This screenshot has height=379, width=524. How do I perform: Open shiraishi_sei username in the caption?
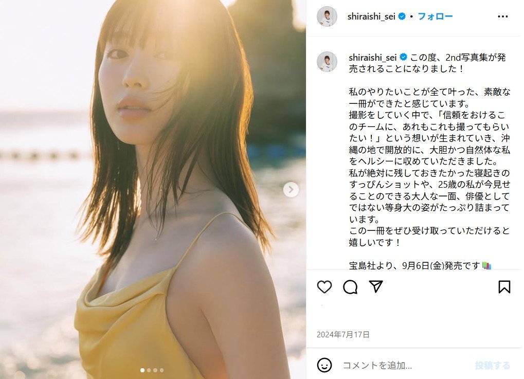[373, 58]
